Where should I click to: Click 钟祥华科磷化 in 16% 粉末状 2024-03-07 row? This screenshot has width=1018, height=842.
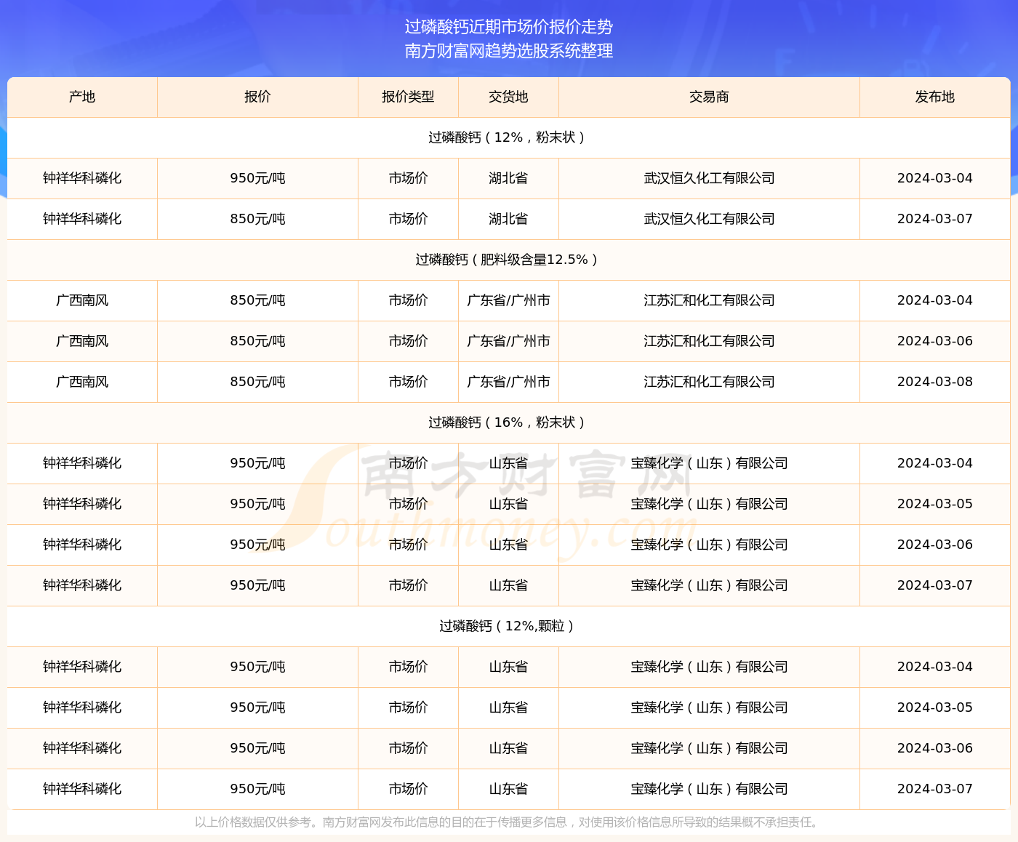[82, 585]
